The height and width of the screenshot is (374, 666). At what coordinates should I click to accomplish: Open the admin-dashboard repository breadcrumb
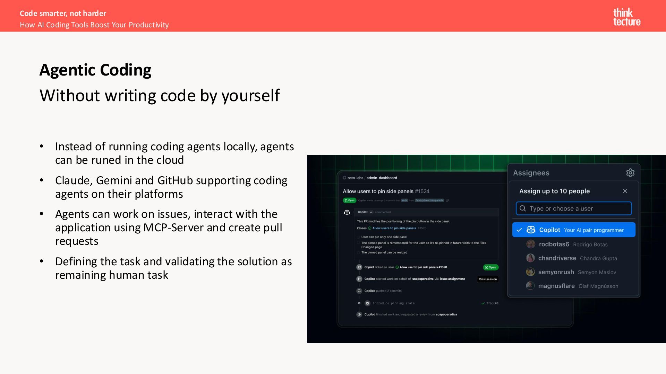coord(382,178)
